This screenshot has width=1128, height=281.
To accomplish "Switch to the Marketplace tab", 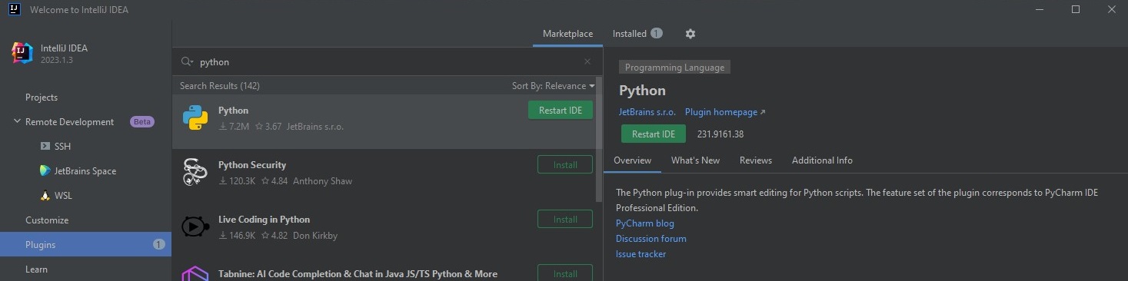I will coord(567,34).
